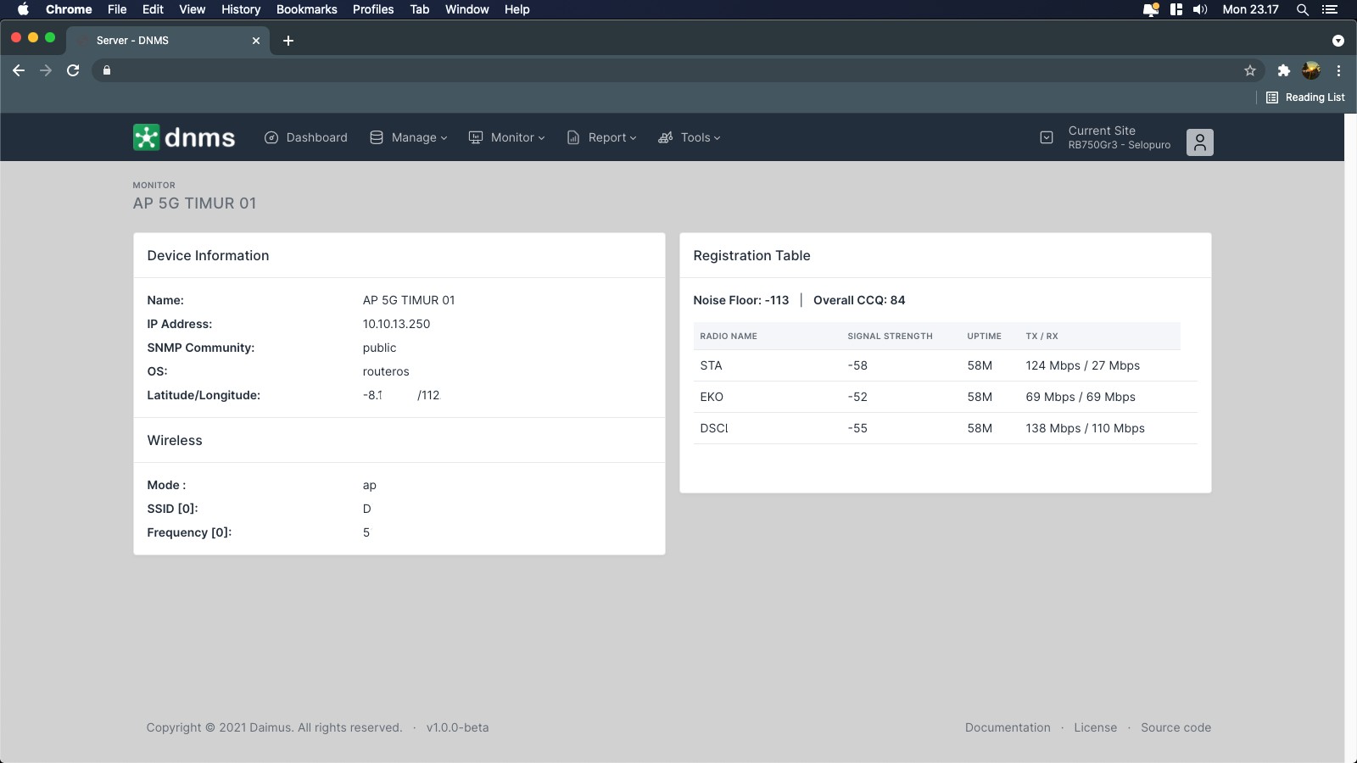Click the Monitor display icon
The image size is (1357, 763).
476,136
